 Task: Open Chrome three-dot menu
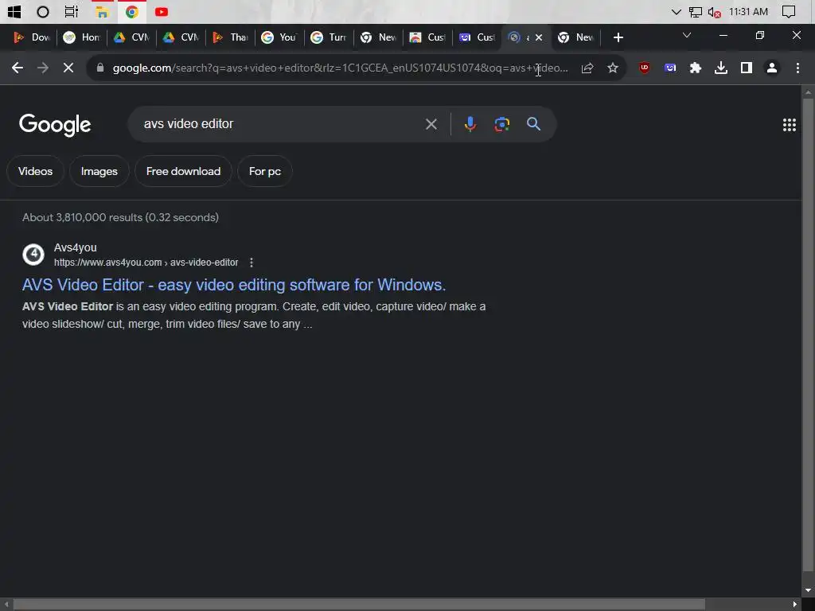coord(797,68)
